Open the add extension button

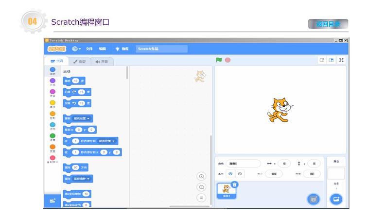52,200
